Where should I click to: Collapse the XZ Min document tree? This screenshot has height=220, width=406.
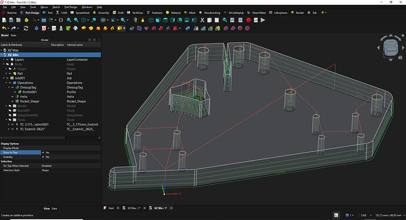[x=1, y=55]
